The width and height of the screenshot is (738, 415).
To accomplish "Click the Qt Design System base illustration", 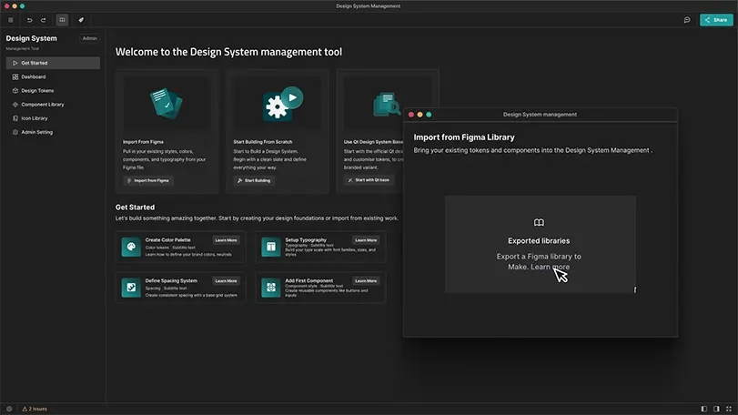I will pyautogui.click(x=387, y=105).
